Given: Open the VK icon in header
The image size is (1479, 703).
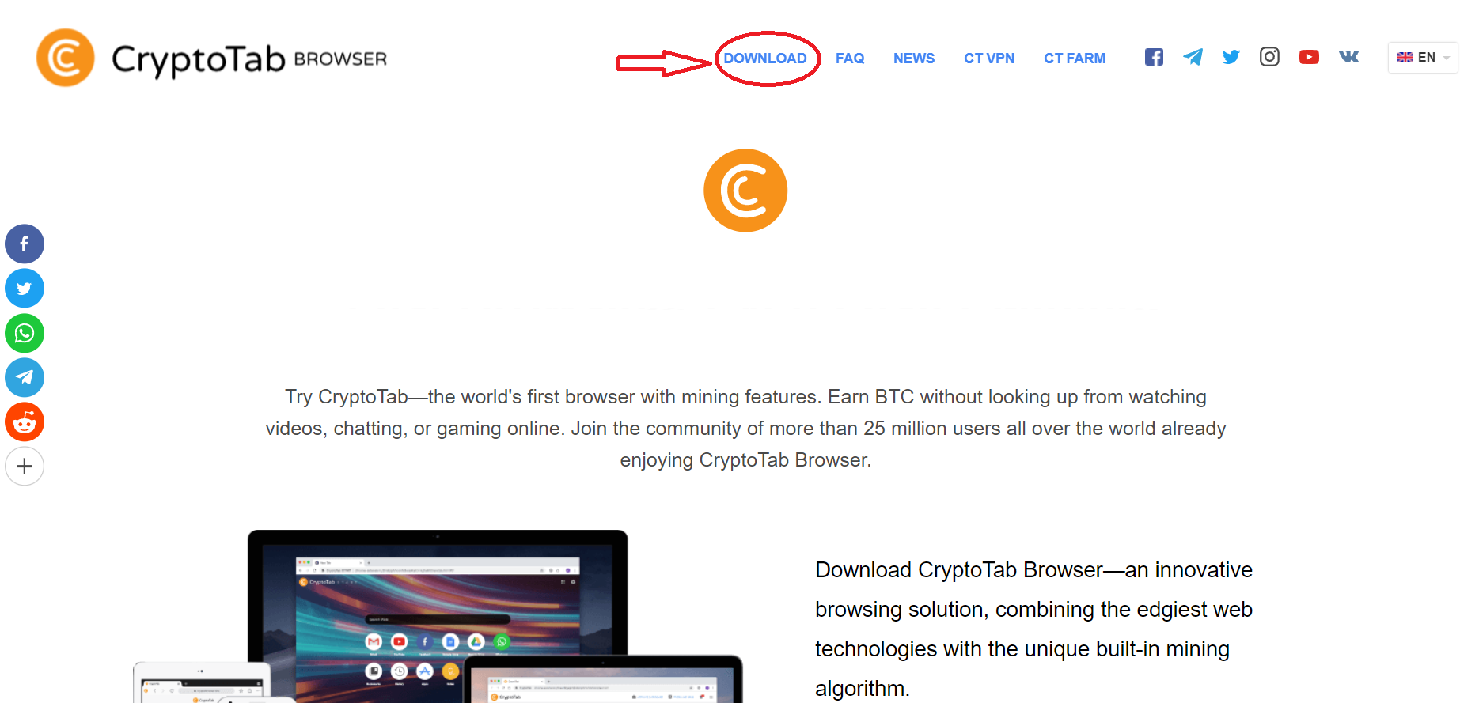Looking at the screenshot, I should pyautogui.click(x=1348, y=57).
